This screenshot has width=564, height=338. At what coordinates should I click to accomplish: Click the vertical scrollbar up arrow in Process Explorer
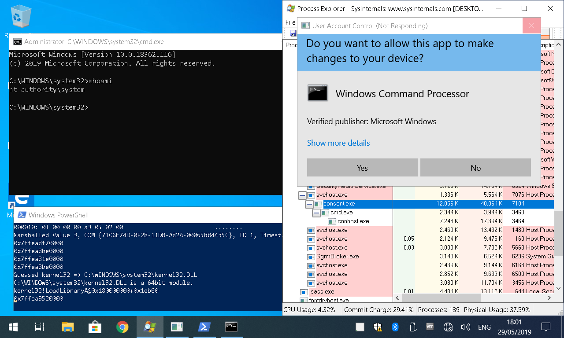558,44
